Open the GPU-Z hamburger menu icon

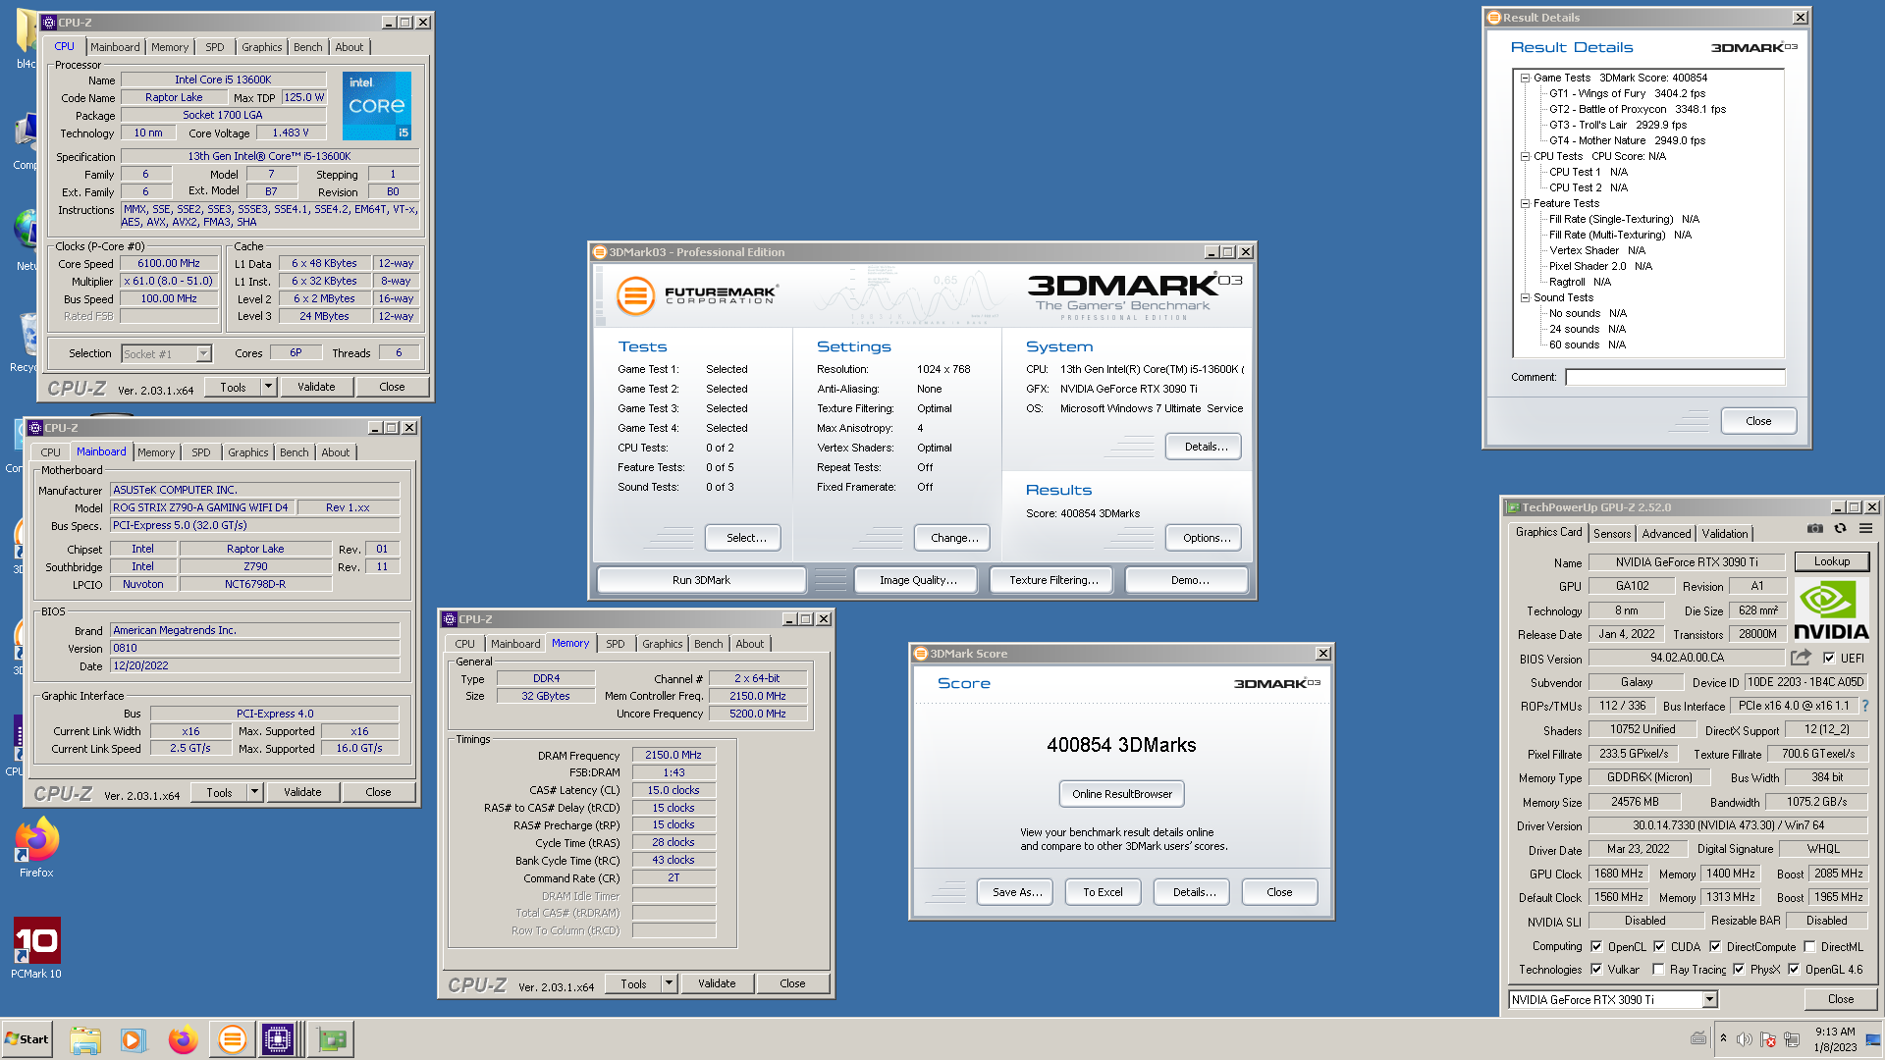(1865, 529)
